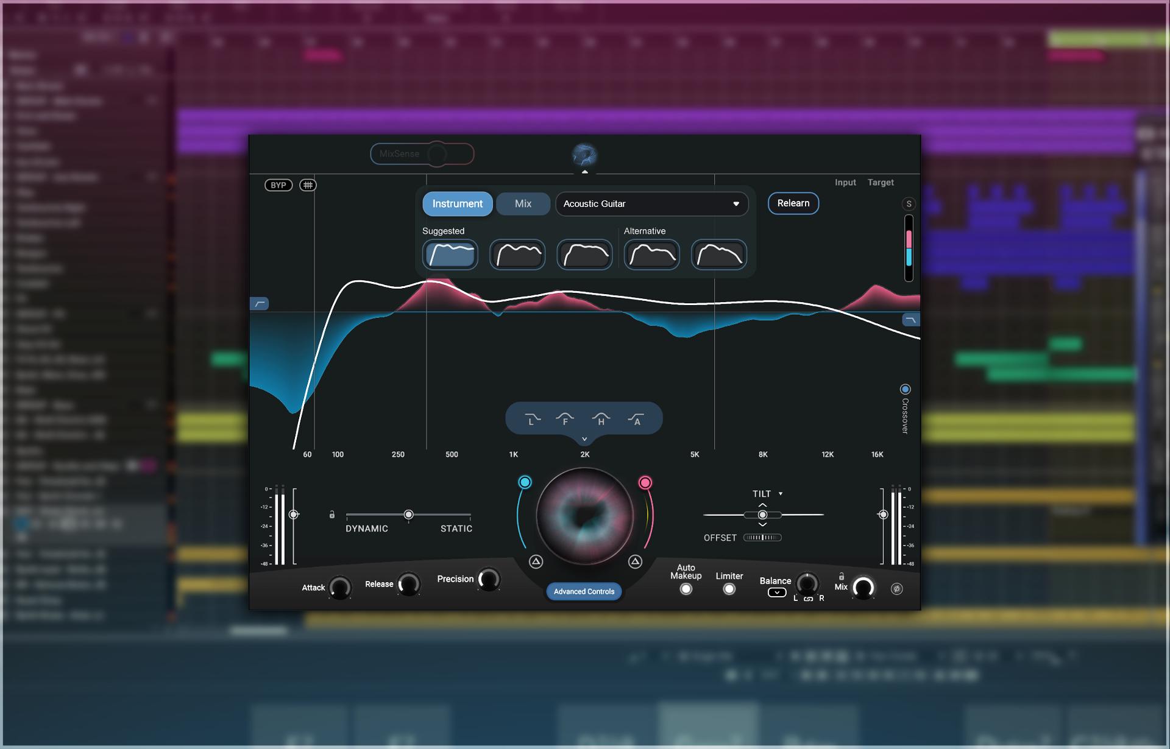The width and height of the screenshot is (1170, 749).
Task: Click the Attack knob
Action: (x=340, y=588)
